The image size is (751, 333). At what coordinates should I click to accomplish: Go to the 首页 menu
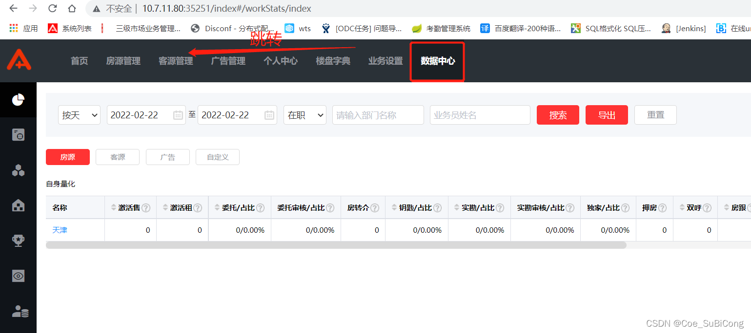[79, 61]
